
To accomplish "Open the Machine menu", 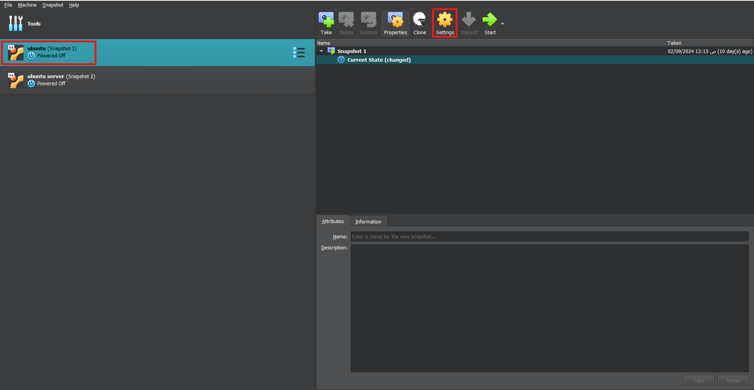I will [27, 5].
